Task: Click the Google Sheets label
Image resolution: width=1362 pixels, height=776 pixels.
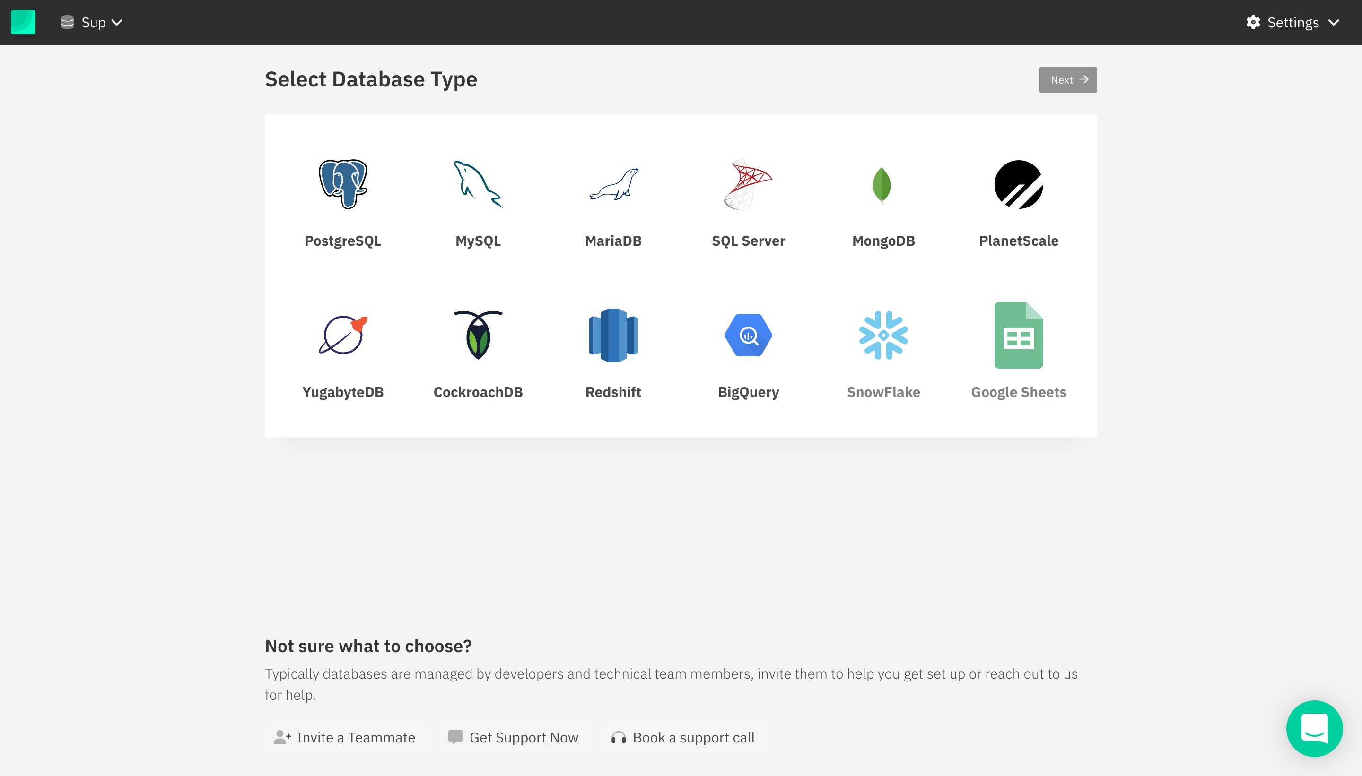Action: point(1019,392)
